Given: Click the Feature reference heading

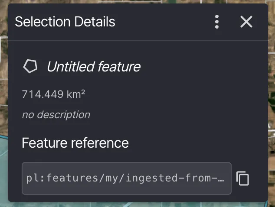Looking at the screenshot, I should tap(75, 143).
